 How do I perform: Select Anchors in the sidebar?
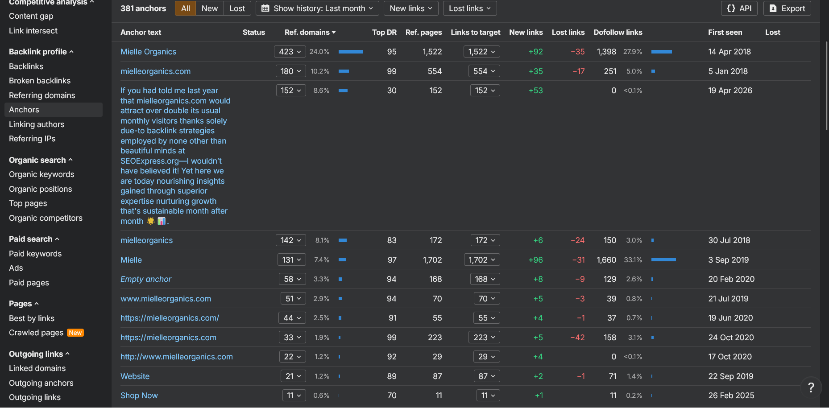point(54,110)
